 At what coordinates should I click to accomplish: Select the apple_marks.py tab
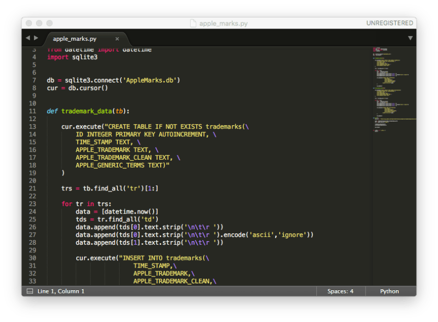tap(74, 39)
